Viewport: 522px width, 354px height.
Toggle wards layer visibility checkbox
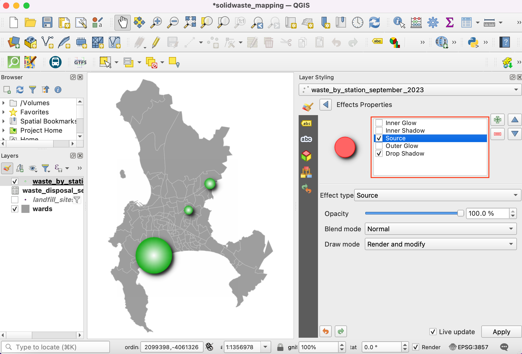point(15,209)
